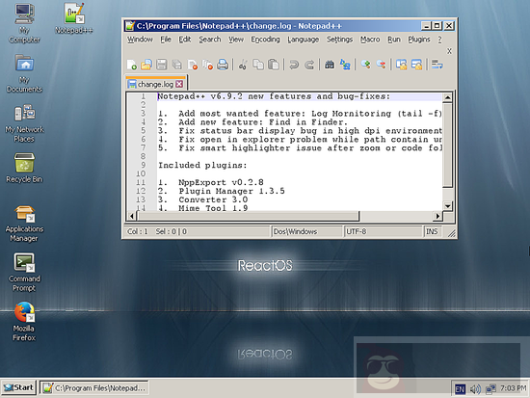
Task: Open the Search menu
Action: pyautogui.click(x=209, y=40)
